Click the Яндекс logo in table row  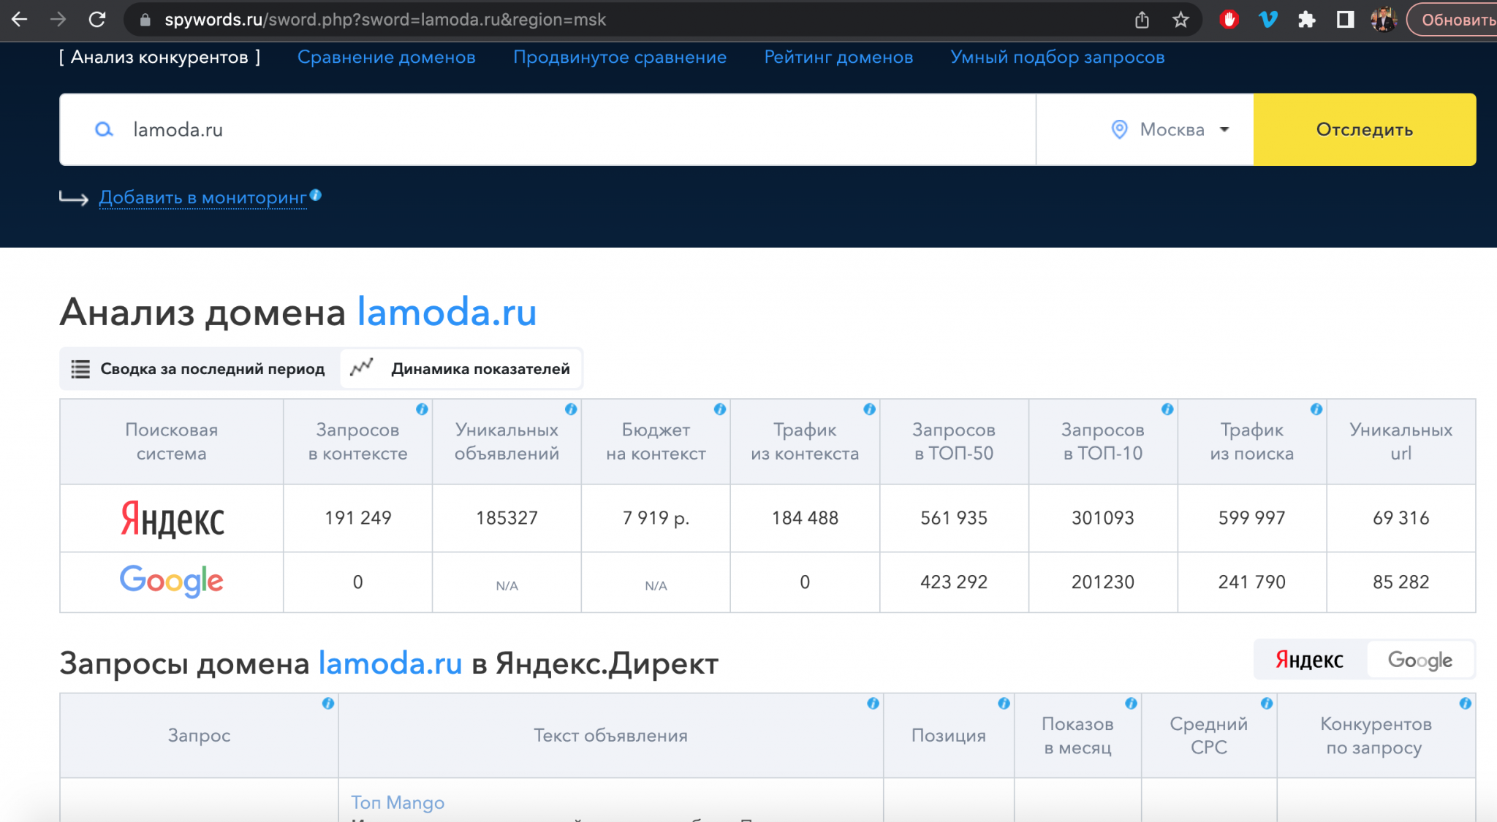coord(172,518)
